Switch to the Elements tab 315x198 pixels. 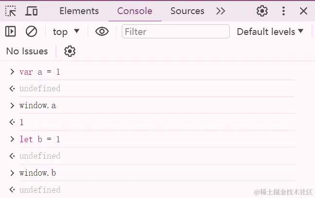[79, 11]
